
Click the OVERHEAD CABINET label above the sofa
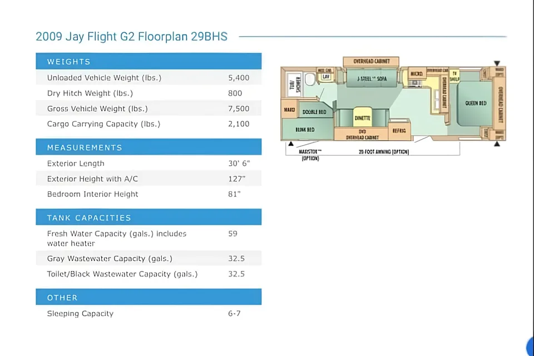pyautogui.click(x=371, y=61)
